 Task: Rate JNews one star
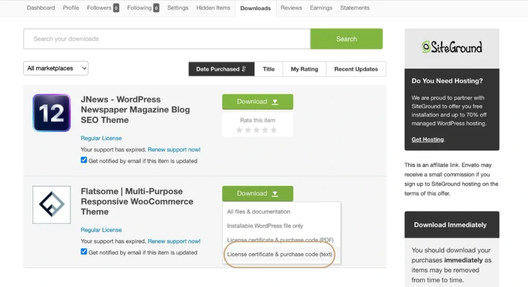pos(239,130)
